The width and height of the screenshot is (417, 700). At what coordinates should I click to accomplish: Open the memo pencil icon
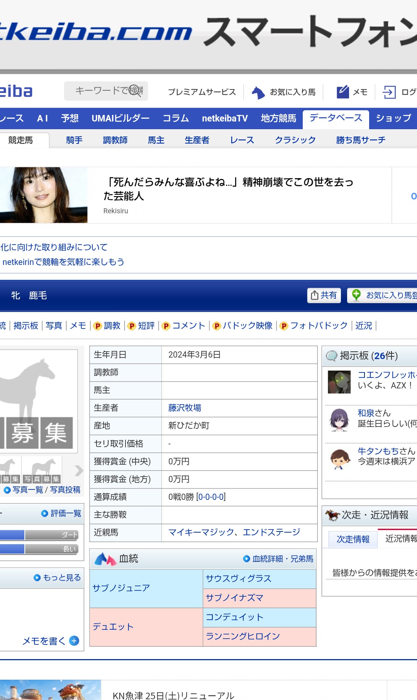342,92
